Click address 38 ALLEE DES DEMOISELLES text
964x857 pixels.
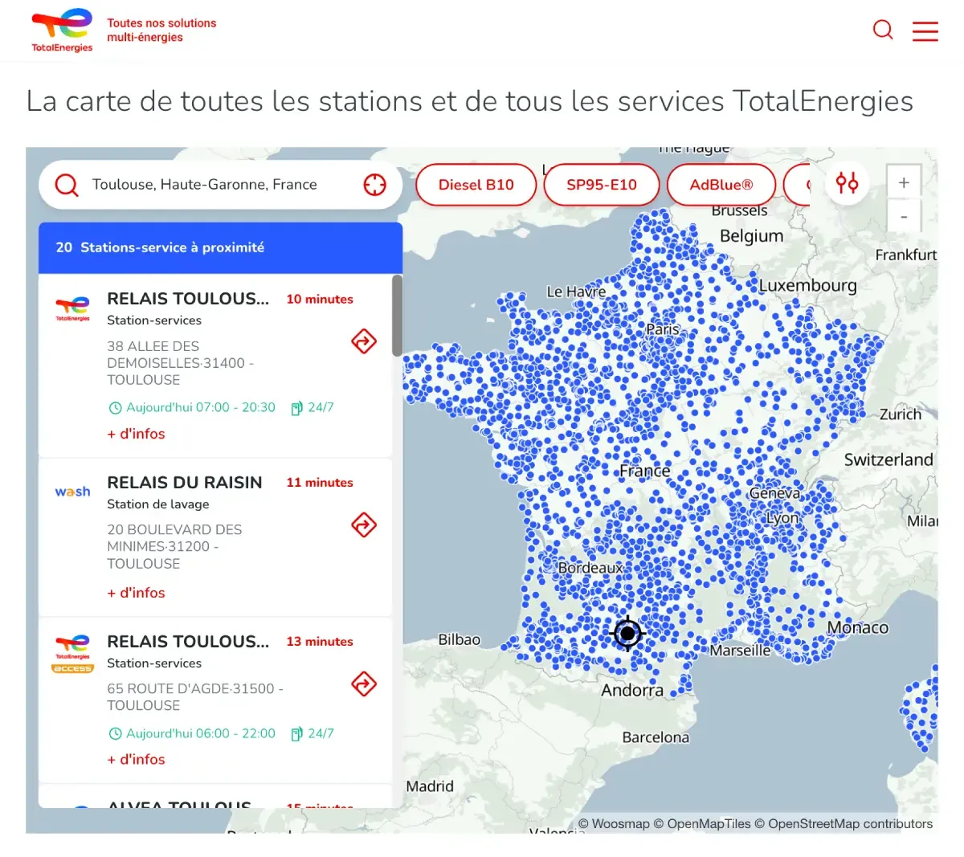click(x=181, y=363)
